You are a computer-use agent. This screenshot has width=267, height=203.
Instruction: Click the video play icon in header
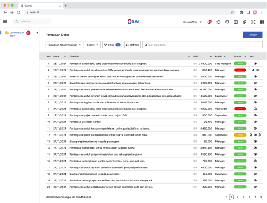(235, 22)
